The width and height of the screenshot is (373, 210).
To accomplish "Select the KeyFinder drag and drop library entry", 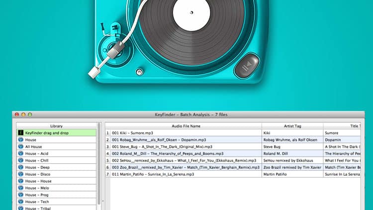I will (x=56, y=133).
